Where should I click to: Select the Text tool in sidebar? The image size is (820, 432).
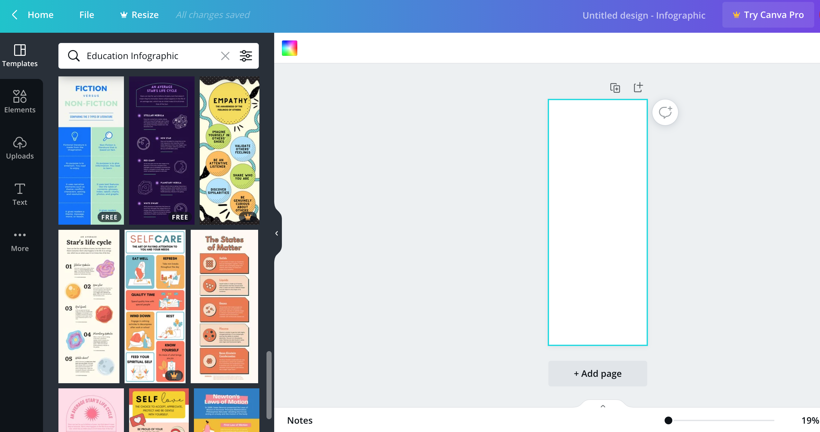click(20, 194)
